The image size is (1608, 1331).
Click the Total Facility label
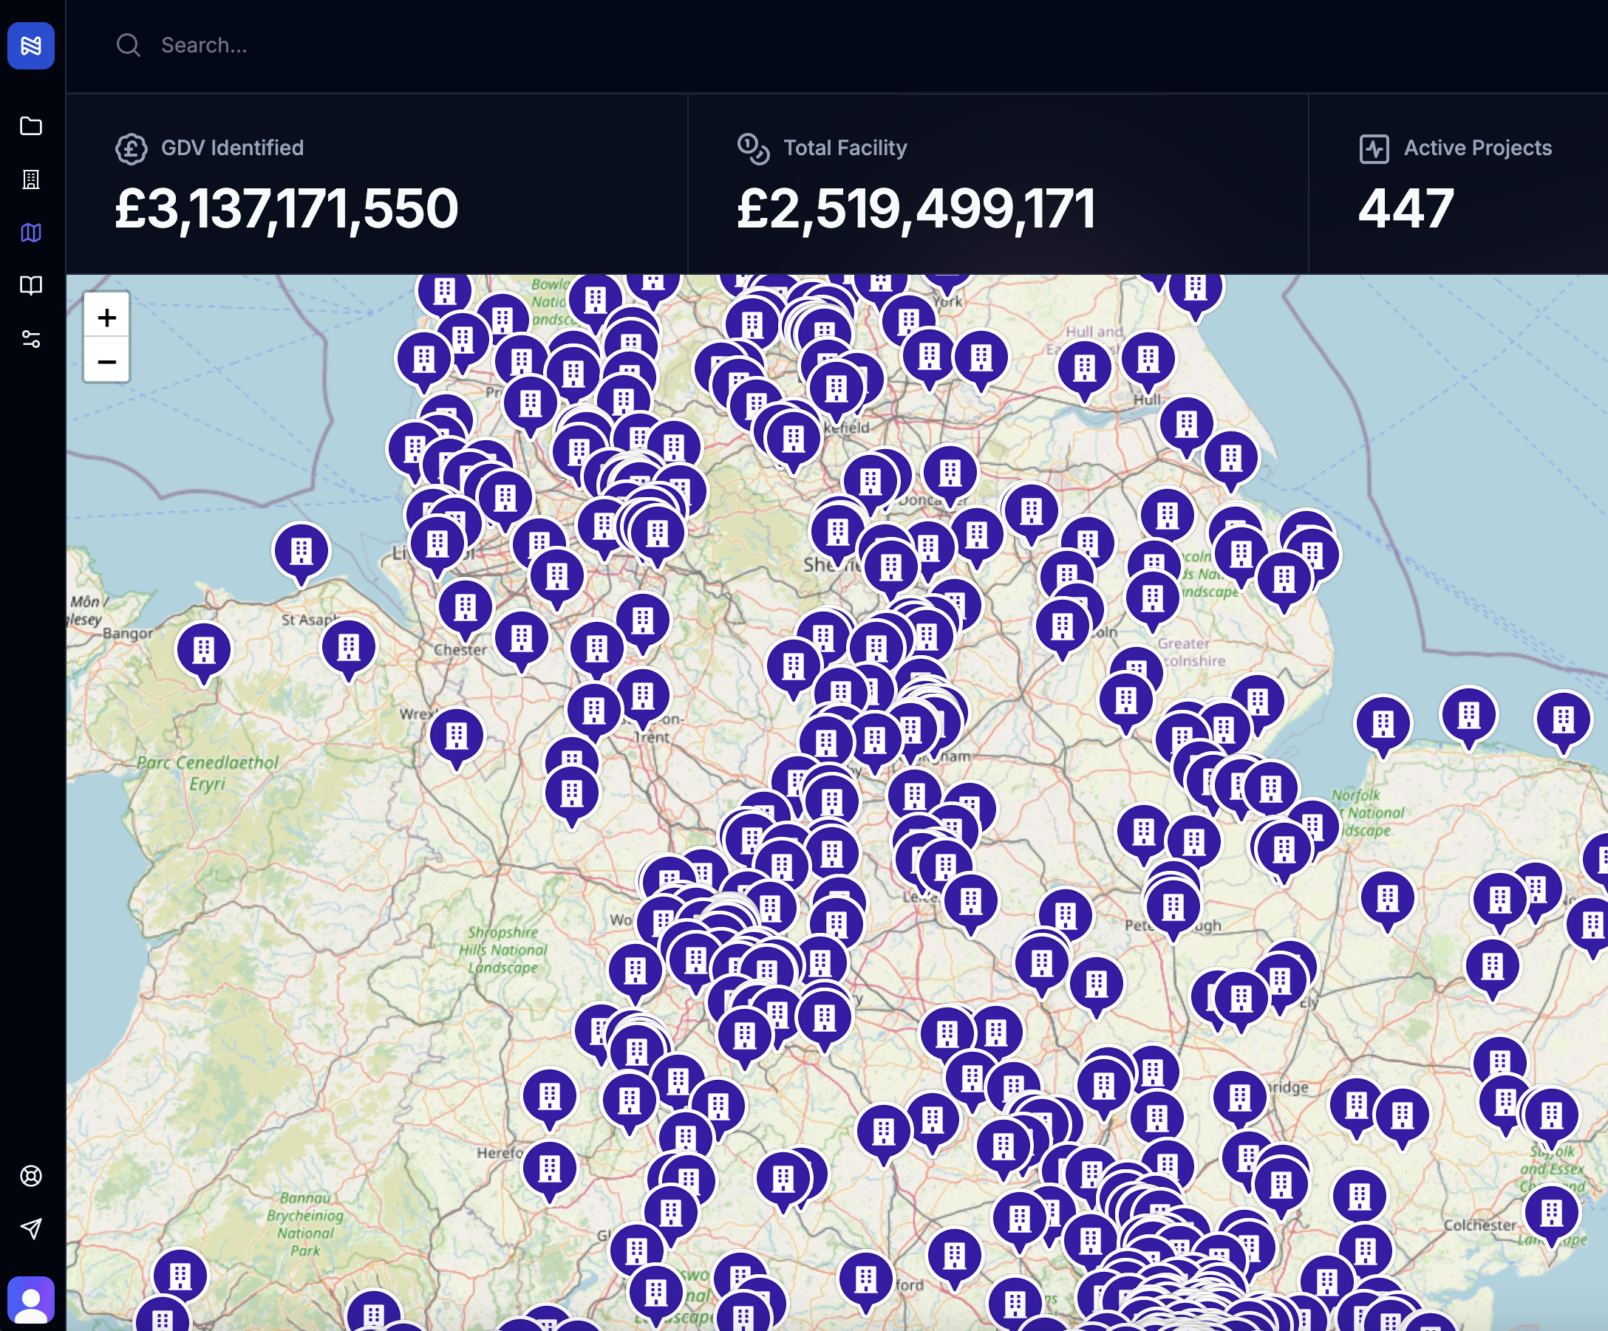click(845, 148)
